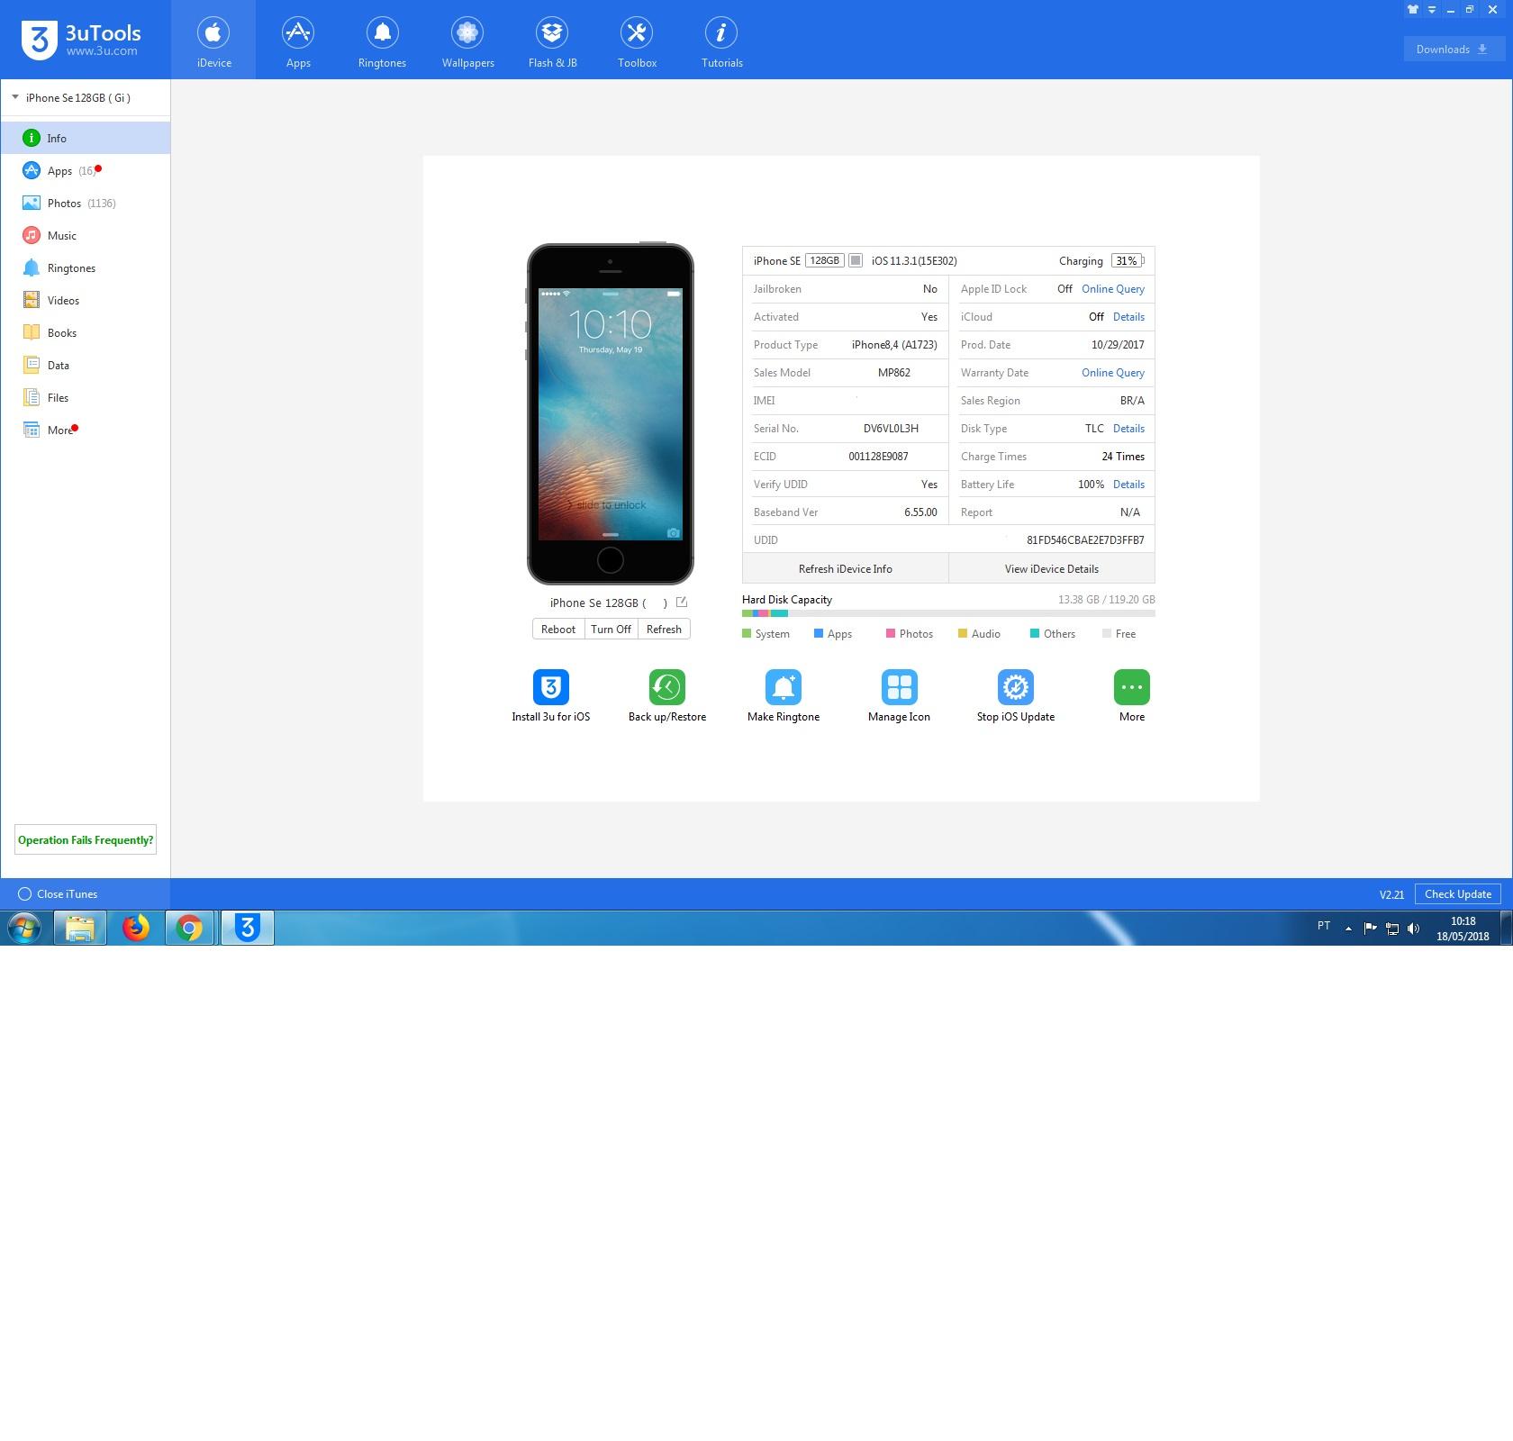Viewport: 1513px width, 1441px height.
Task: Click the 3uTools logo
Action: click(x=81, y=41)
